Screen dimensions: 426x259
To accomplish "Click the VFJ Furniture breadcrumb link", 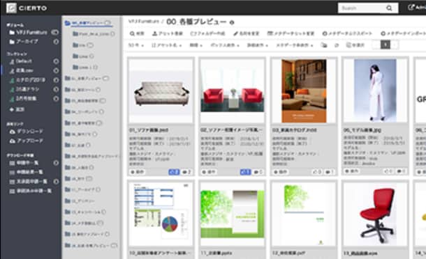I will tap(143, 22).
